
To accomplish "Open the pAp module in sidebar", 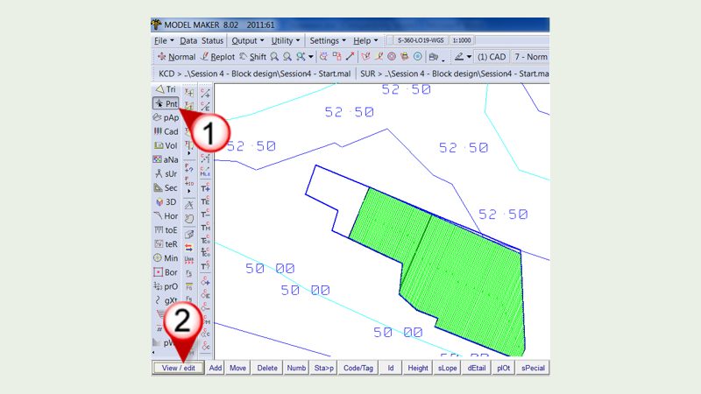I will tap(166, 117).
